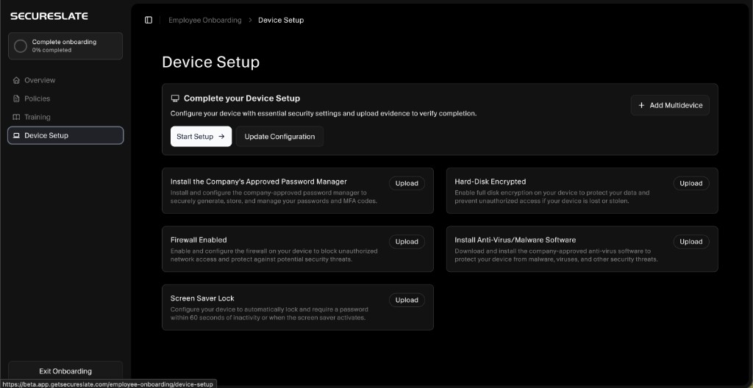Viewport: 753px width, 388px height.
Task: Upload evidence for Password Manager
Action: point(407,184)
